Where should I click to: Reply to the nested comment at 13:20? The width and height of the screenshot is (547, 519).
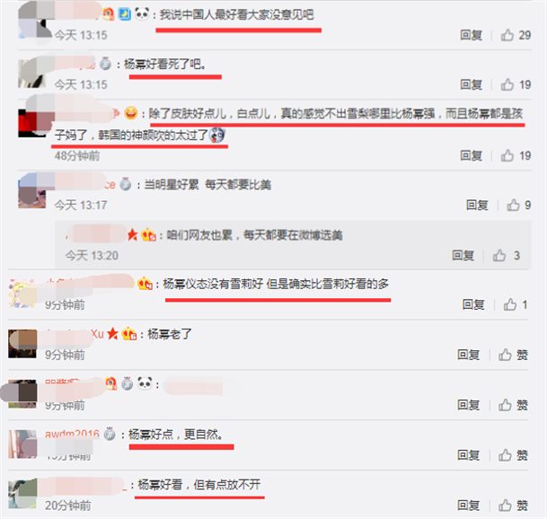tap(463, 256)
